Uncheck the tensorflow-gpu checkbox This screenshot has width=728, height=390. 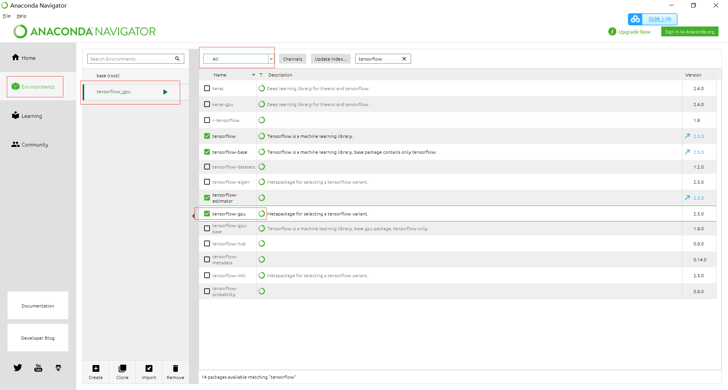click(x=207, y=214)
